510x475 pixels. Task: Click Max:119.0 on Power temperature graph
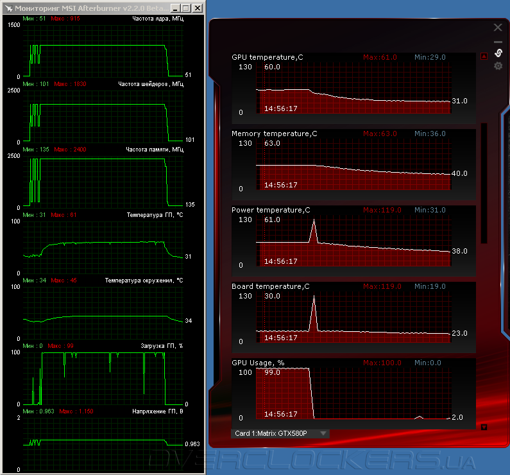coord(382,210)
